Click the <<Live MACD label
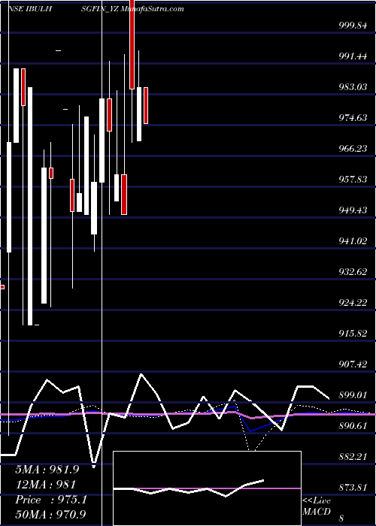Viewport: 376px width, 526px height. point(317,506)
